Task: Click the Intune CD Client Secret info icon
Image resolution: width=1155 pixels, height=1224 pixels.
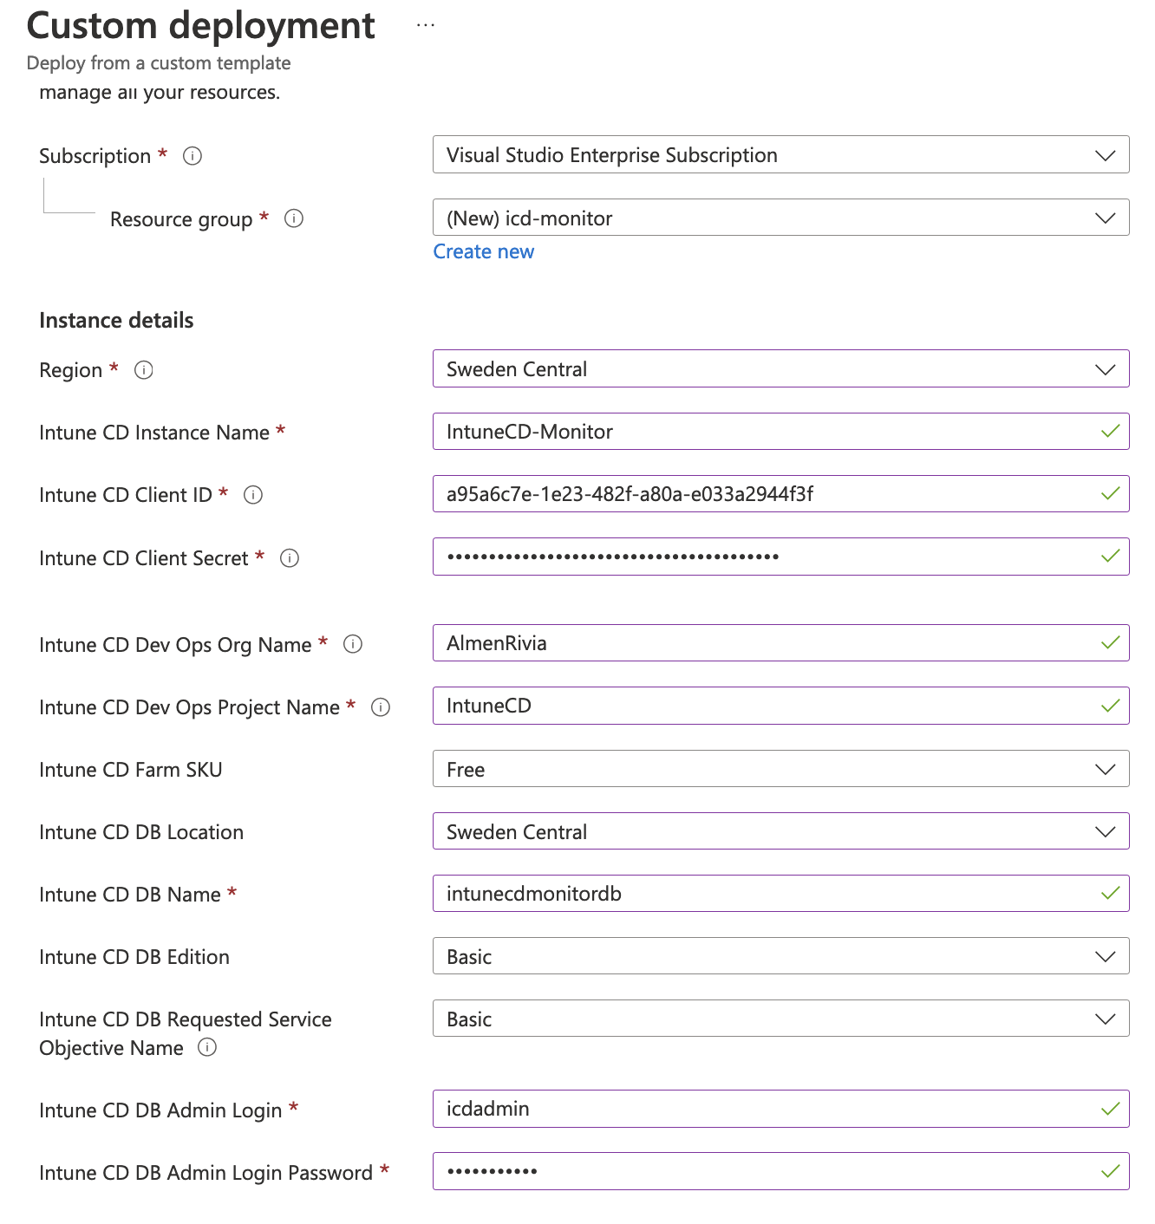Action: coord(290,558)
